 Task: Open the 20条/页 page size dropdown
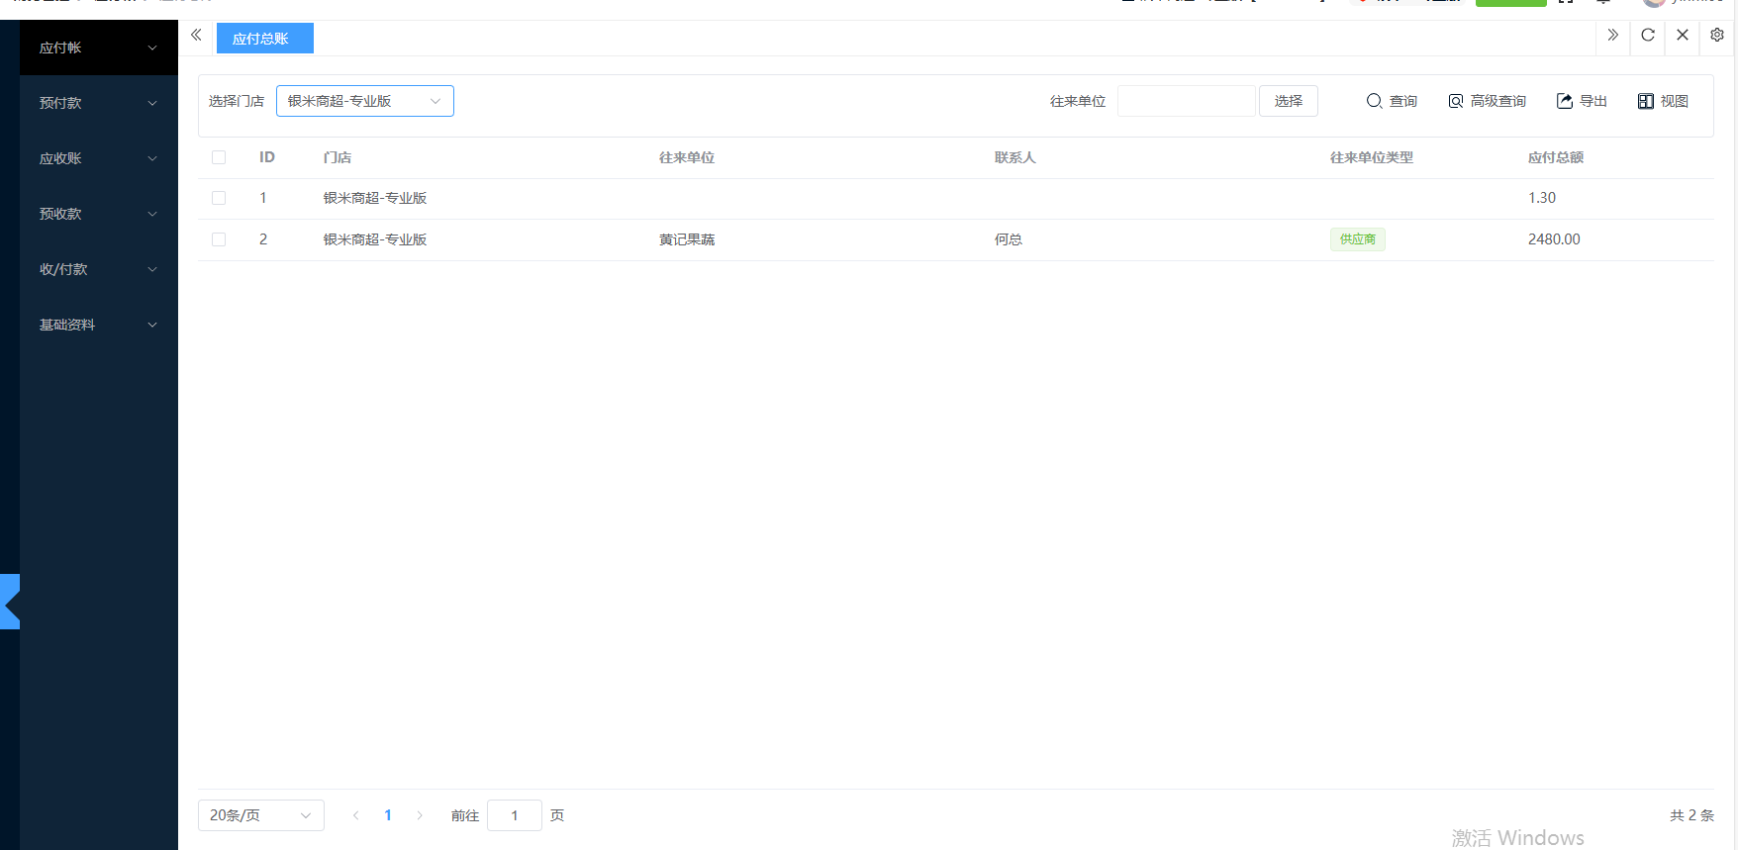coord(260,815)
